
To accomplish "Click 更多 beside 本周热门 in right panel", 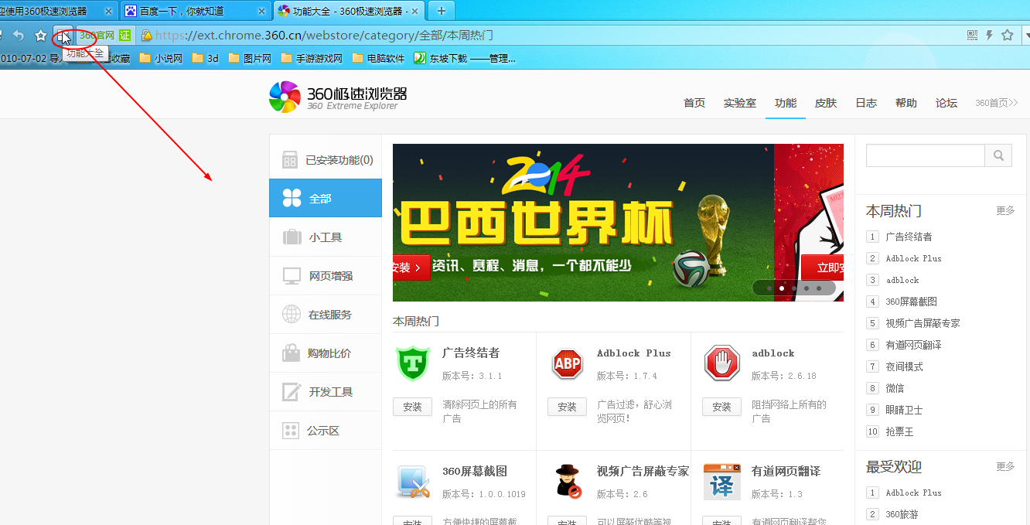I will (x=1005, y=210).
